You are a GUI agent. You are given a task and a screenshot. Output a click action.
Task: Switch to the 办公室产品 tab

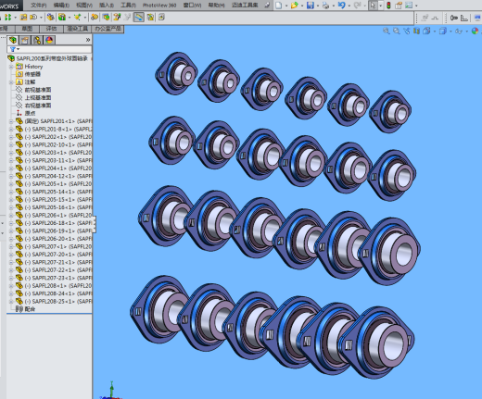108,29
